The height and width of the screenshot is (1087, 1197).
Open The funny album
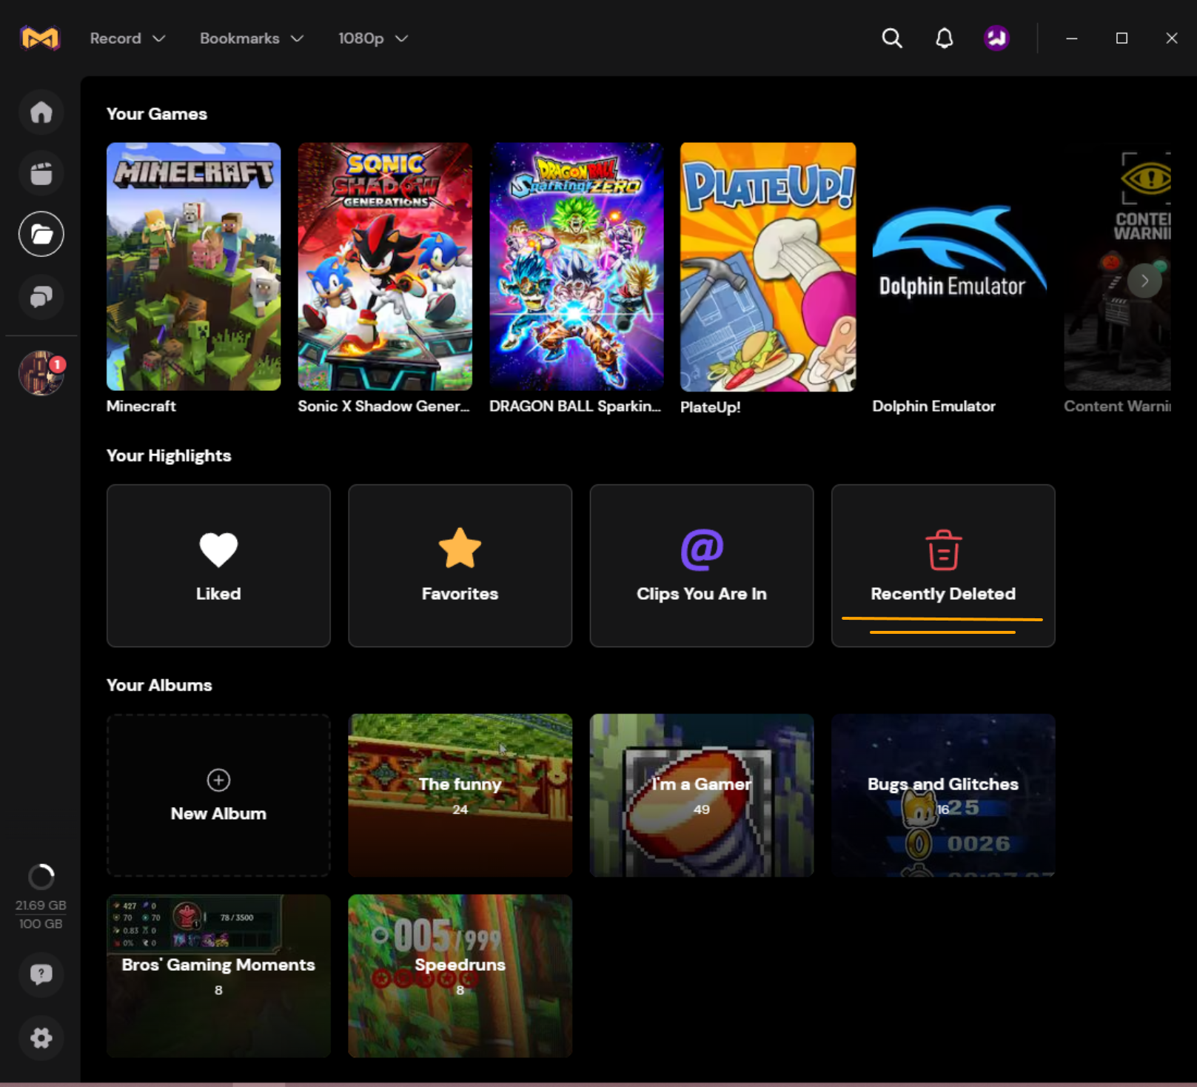[460, 795]
